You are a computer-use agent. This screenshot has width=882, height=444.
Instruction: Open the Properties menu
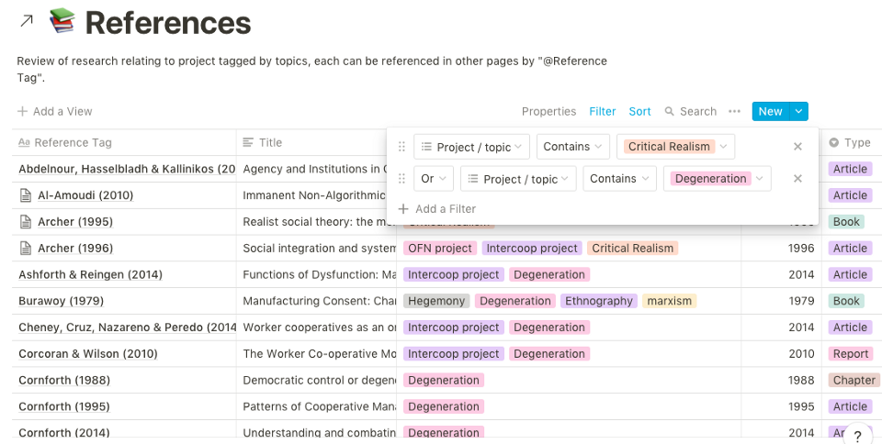click(548, 112)
